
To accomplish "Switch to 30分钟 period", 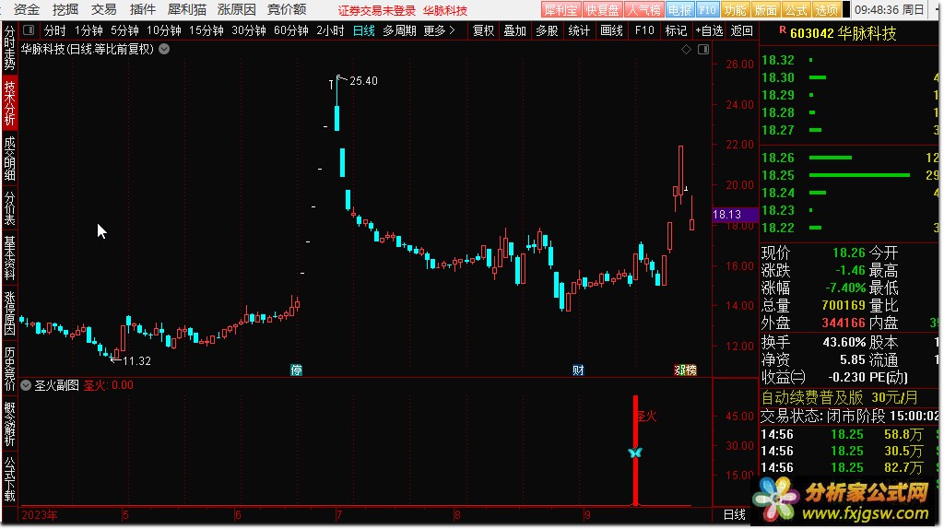I will (249, 30).
